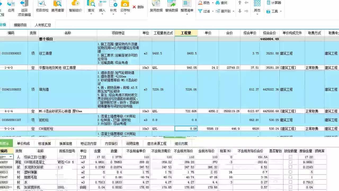Click the 不含税市场价 column header
This screenshot has height=191, width=339.
(x=184, y=151)
